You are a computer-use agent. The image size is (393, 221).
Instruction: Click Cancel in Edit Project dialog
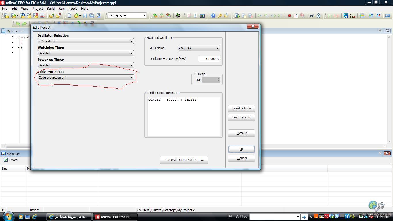(241, 158)
